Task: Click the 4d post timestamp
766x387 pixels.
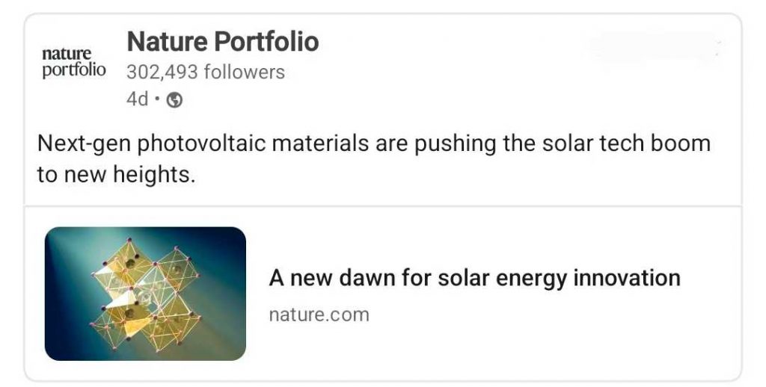Action: [138, 100]
